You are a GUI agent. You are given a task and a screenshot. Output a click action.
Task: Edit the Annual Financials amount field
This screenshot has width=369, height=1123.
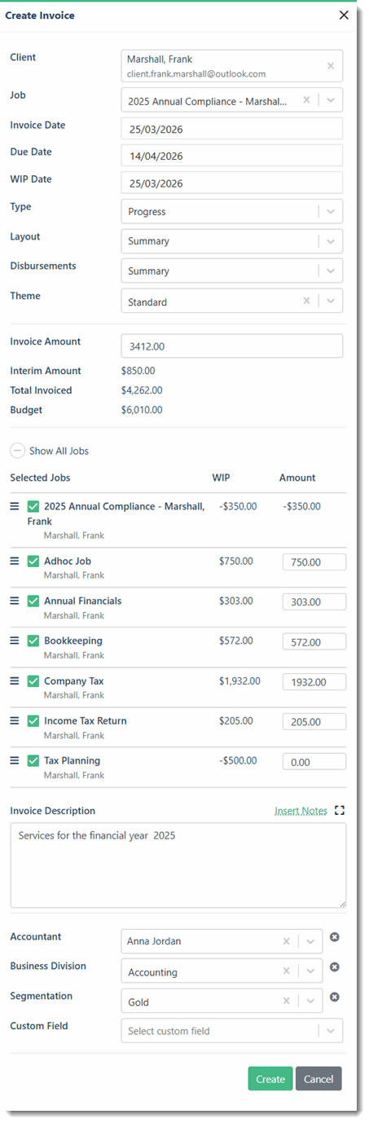(314, 601)
